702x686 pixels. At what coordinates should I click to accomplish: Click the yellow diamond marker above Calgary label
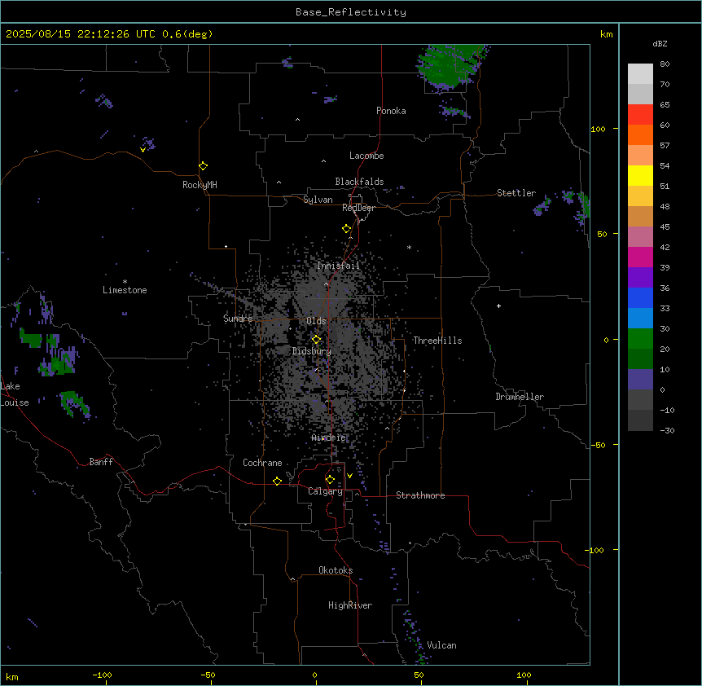point(330,480)
